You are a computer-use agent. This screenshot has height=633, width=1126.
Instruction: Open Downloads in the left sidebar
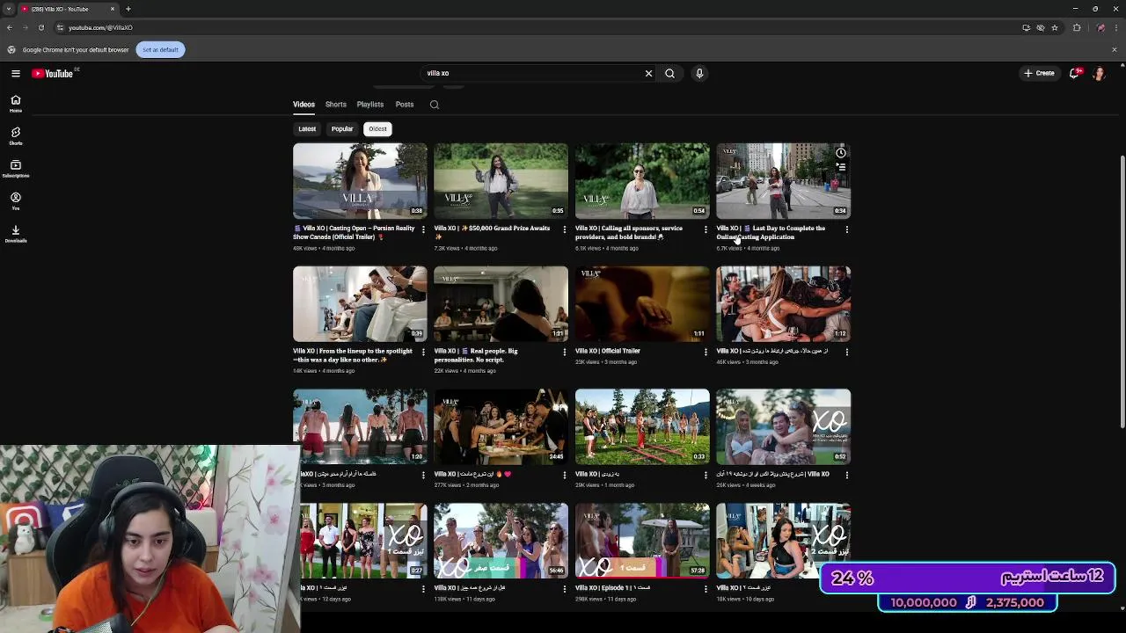pos(16,234)
